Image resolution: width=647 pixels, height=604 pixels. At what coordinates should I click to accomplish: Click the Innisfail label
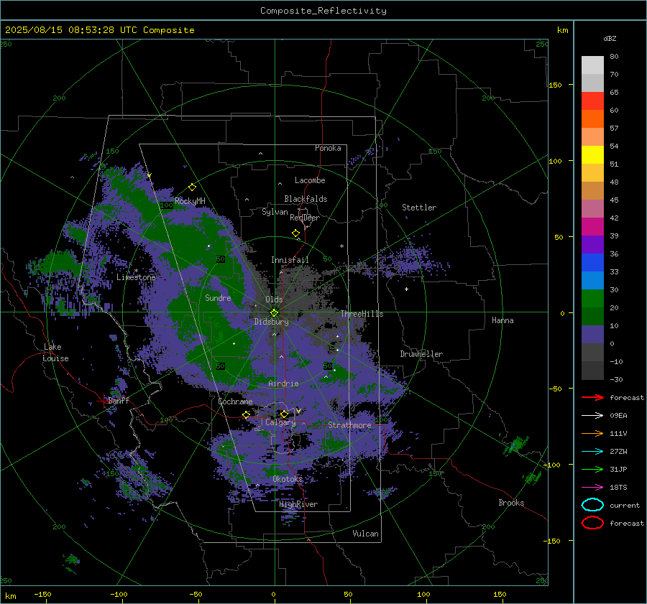pyautogui.click(x=290, y=260)
